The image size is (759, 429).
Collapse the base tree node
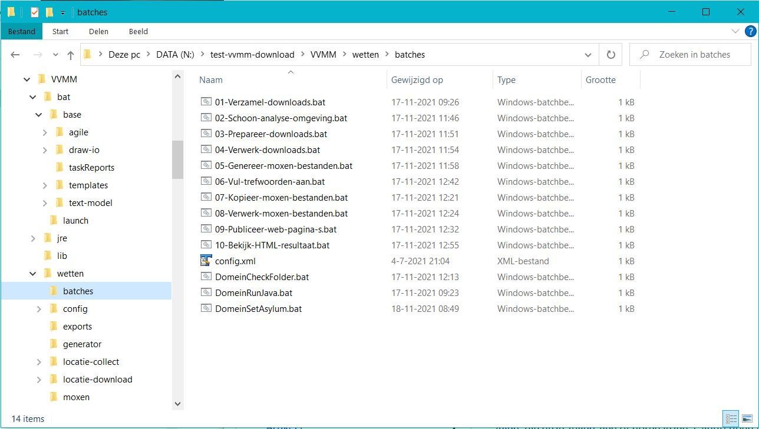[x=38, y=115]
